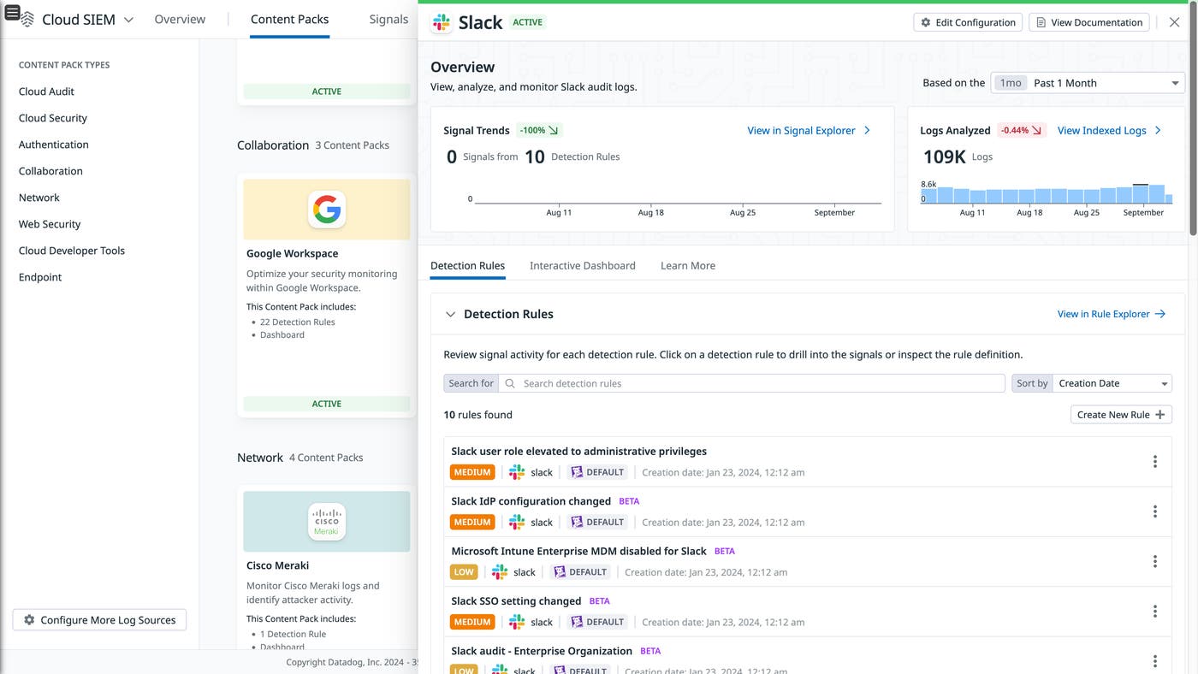Close the Slack side panel
This screenshot has height=674, width=1198.
1174,22
